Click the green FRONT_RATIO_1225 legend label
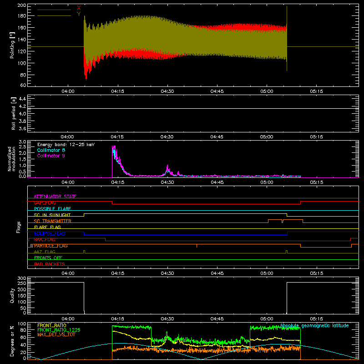Viewport: 364px width, 364px height. point(59,330)
